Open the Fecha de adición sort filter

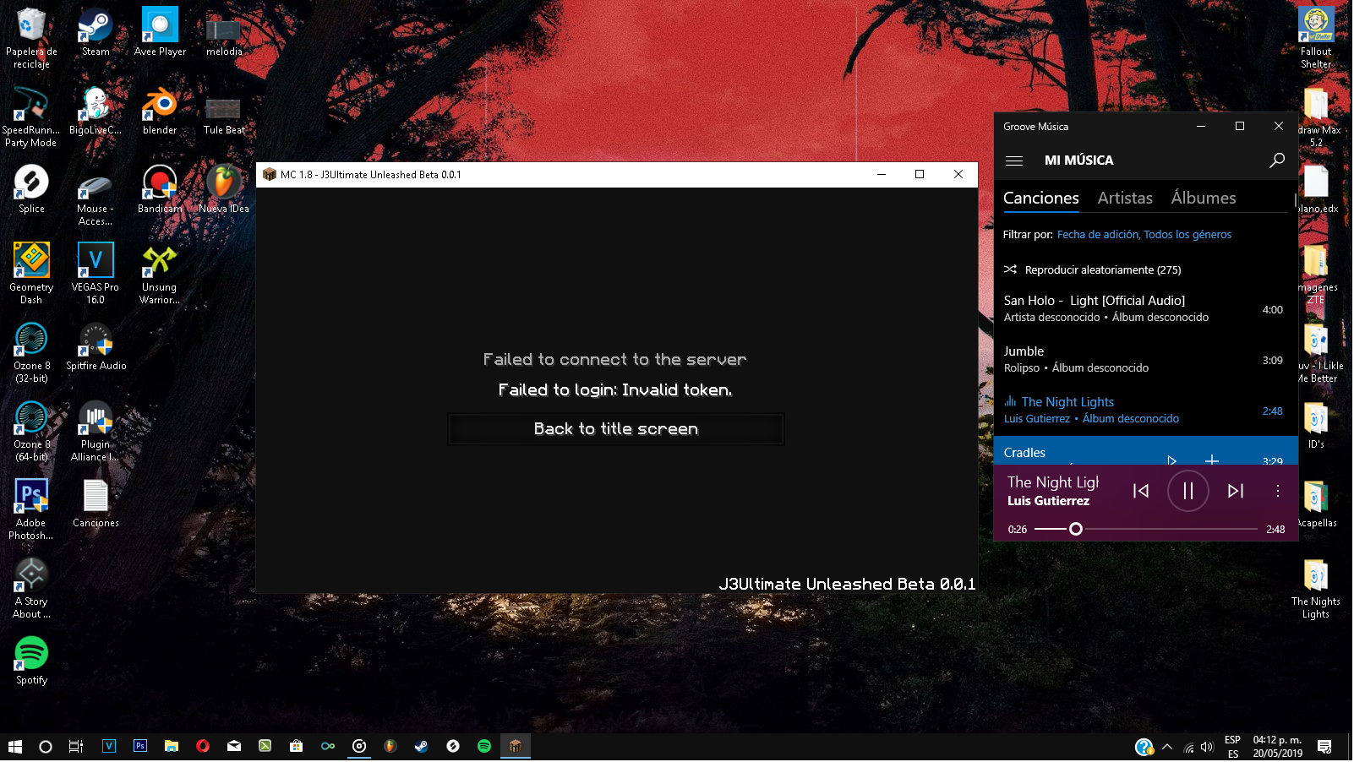point(1097,235)
